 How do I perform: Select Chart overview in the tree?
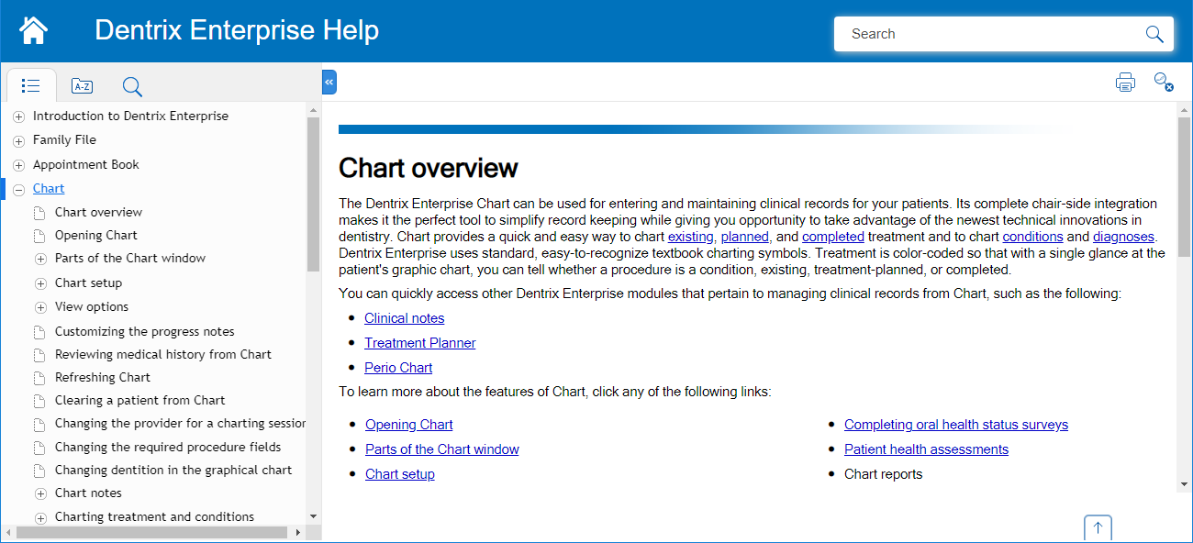(98, 212)
